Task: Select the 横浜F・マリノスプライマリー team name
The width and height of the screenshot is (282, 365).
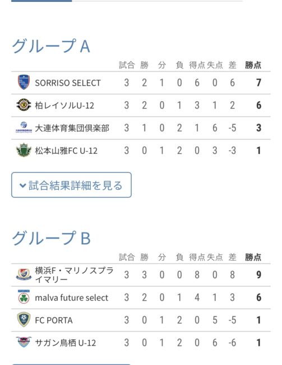Action: 74,275
